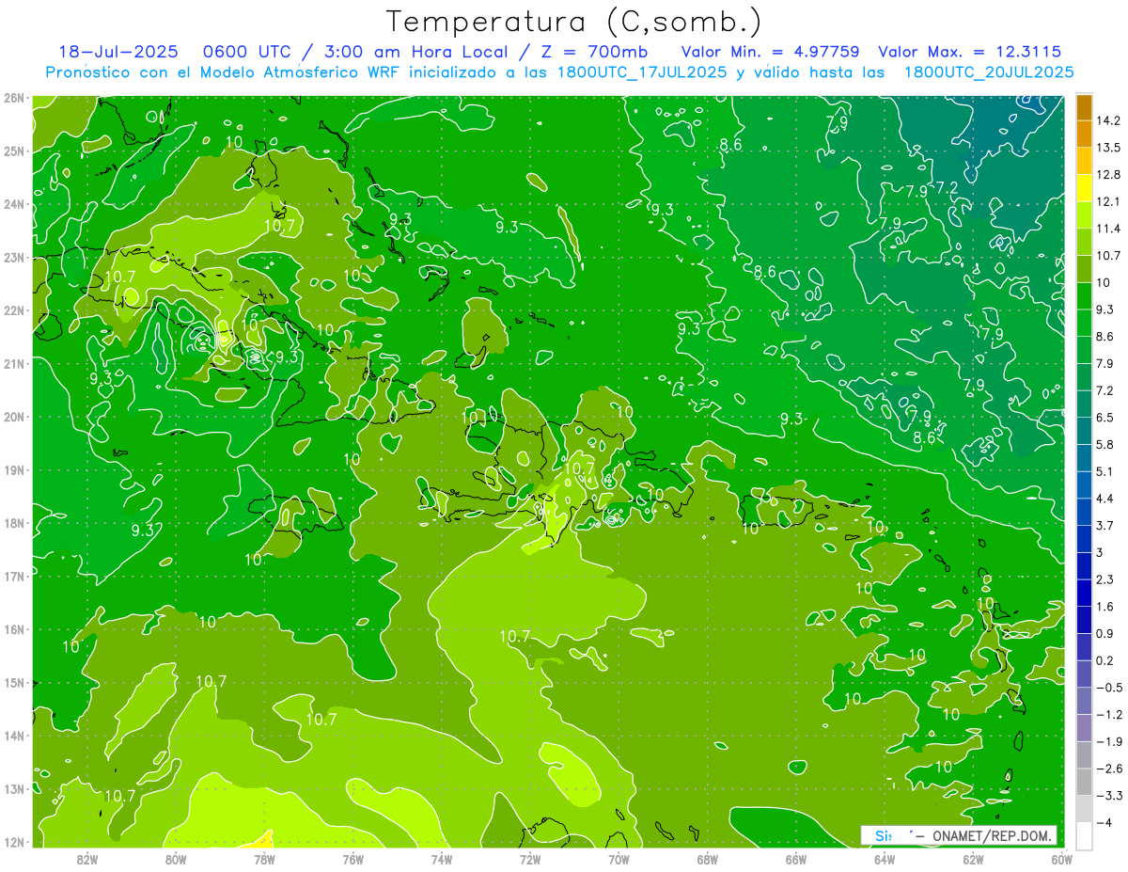Image resolution: width=1128 pixels, height=872 pixels.
Task: Click the '12N' latitude axis label
Action: [13, 842]
